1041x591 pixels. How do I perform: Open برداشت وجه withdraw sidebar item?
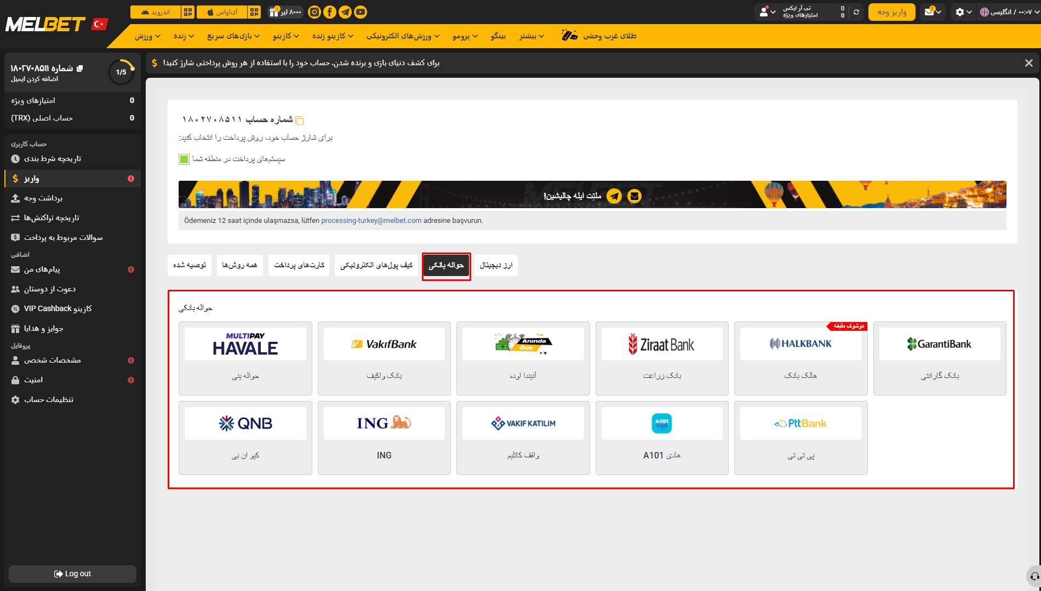click(x=72, y=198)
